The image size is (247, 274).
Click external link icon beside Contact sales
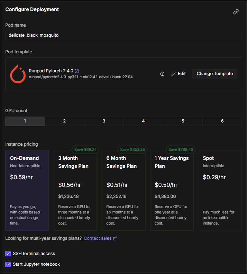coord(115,238)
